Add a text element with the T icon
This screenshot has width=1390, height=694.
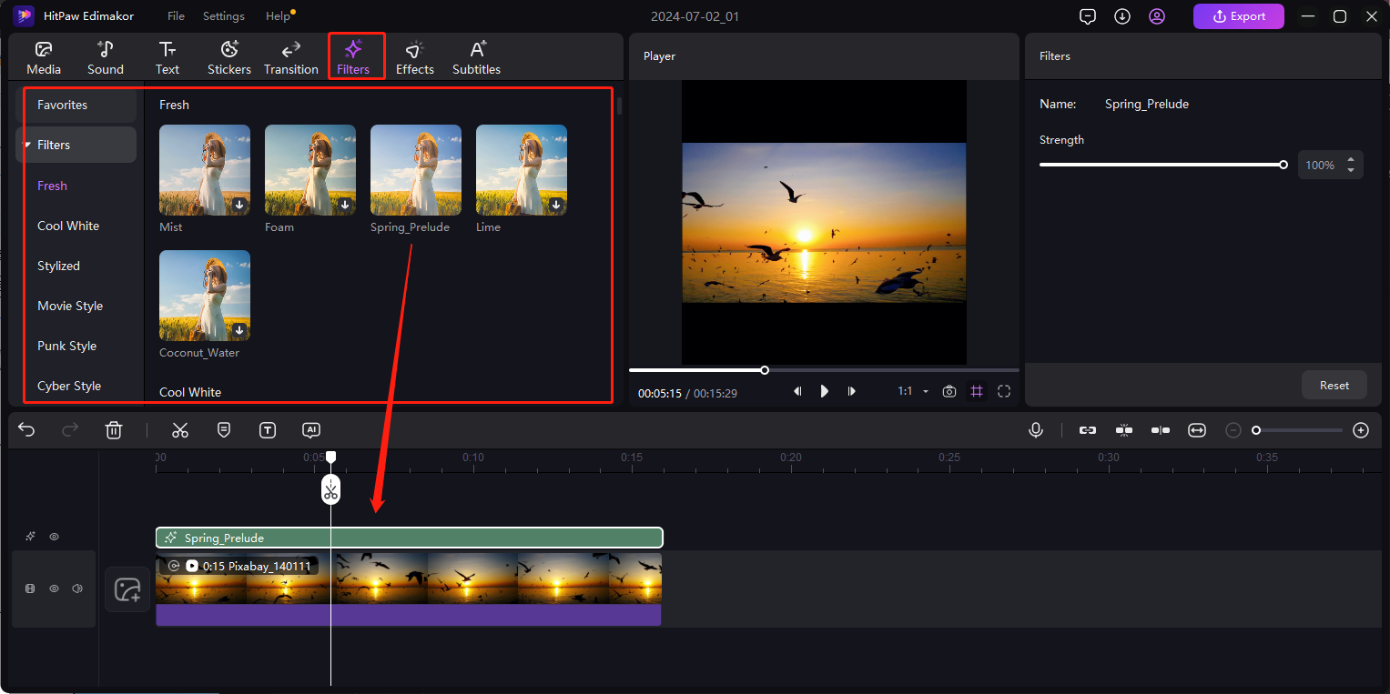tap(268, 429)
